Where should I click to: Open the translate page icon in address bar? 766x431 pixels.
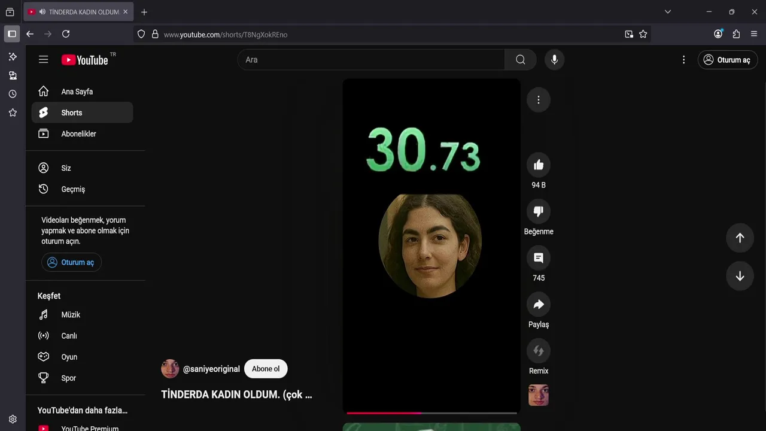point(629,34)
